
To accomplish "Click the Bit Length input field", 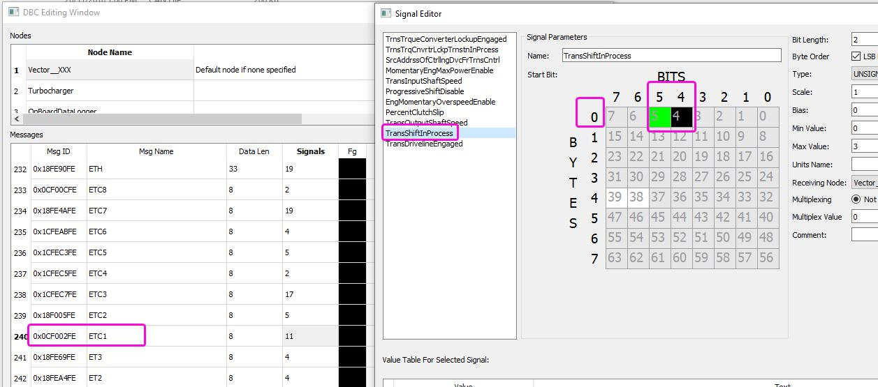I will point(865,40).
